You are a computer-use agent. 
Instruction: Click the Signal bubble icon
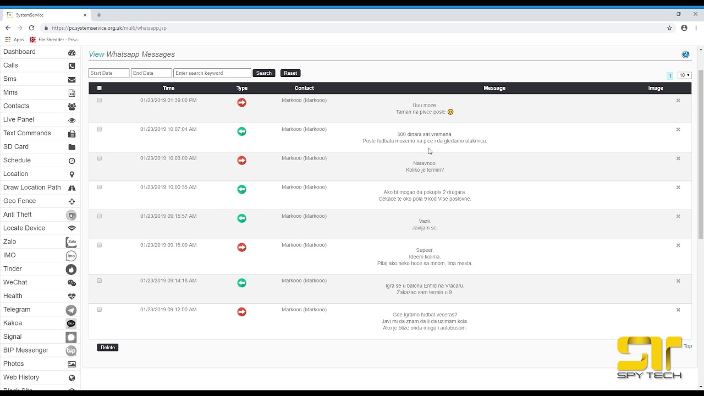pyautogui.click(x=71, y=337)
